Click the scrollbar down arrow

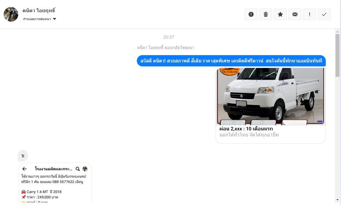pos(337,200)
